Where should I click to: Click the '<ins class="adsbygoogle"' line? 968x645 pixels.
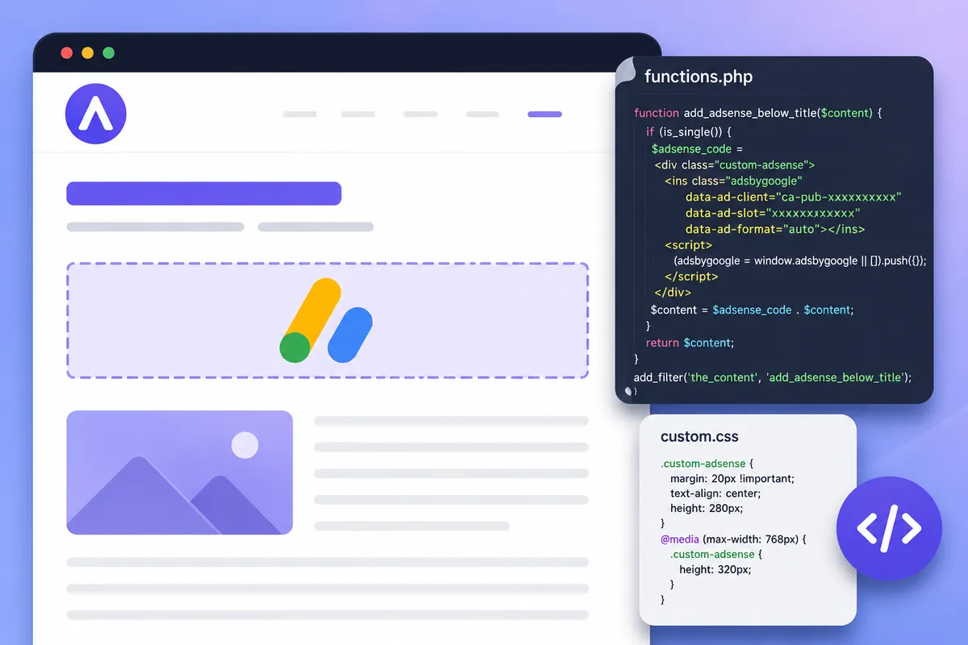733,181
